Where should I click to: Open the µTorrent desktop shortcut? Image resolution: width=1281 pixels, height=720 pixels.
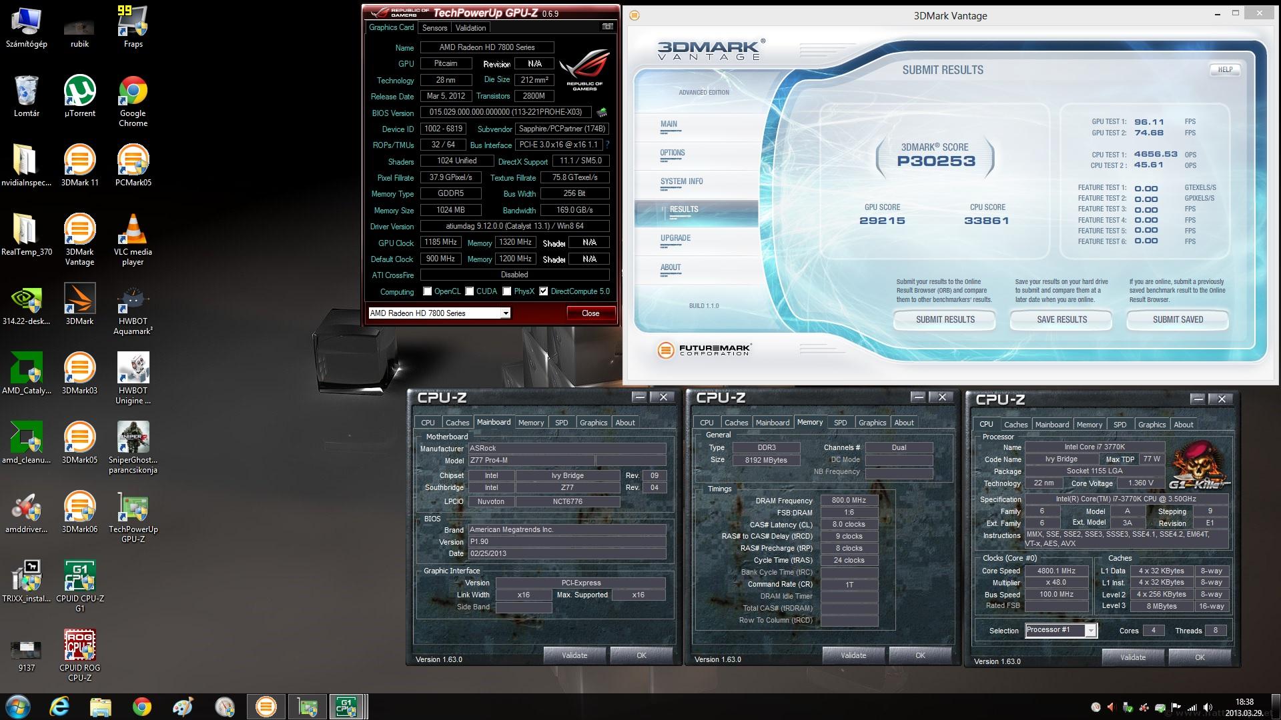coord(79,91)
